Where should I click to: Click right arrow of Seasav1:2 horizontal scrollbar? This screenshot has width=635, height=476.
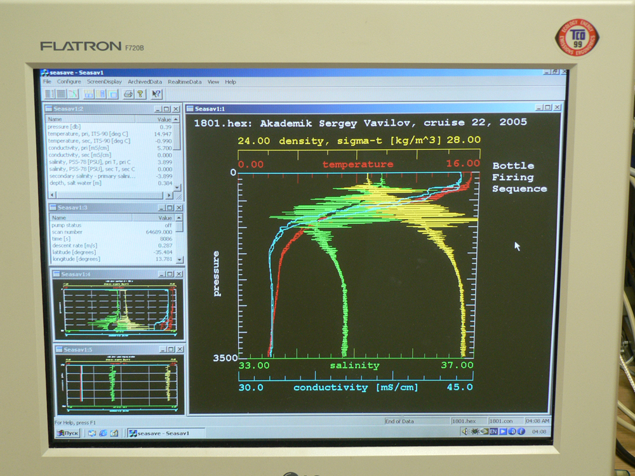coord(168,195)
